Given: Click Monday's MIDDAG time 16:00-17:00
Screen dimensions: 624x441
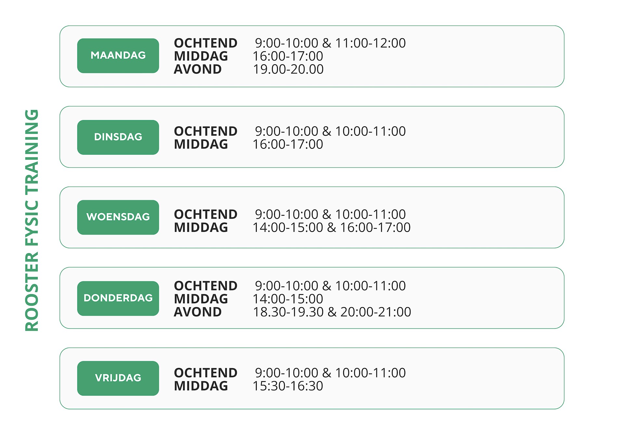Looking at the screenshot, I should pyautogui.click(x=288, y=56).
